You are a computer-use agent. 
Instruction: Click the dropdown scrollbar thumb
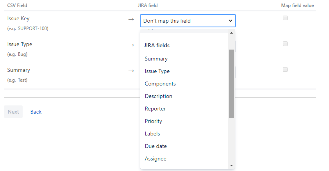pos(231,84)
